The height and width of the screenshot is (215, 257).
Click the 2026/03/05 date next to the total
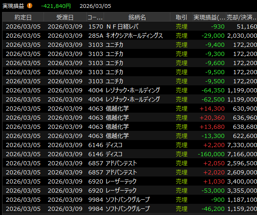(x=95, y=6)
